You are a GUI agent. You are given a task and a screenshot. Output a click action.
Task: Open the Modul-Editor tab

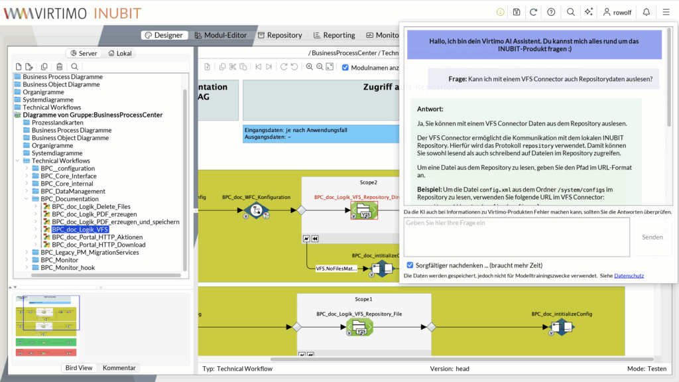(220, 35)
